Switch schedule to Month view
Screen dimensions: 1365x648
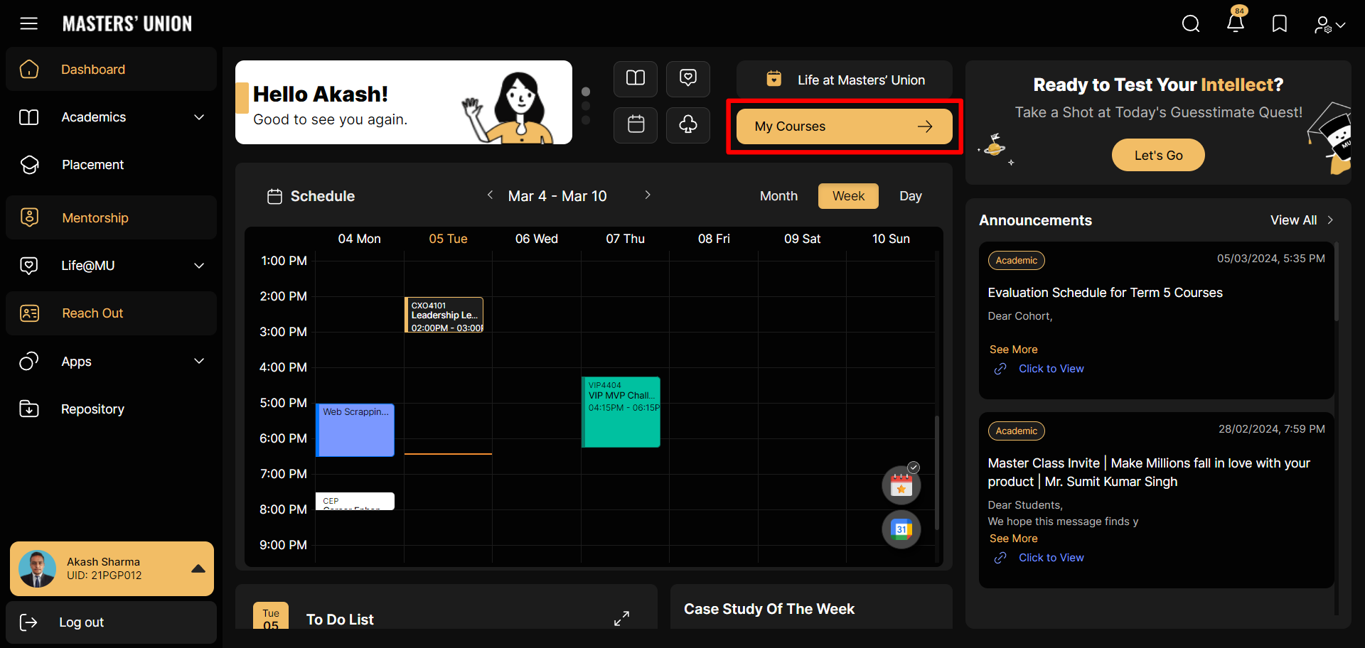pos(778,196)
